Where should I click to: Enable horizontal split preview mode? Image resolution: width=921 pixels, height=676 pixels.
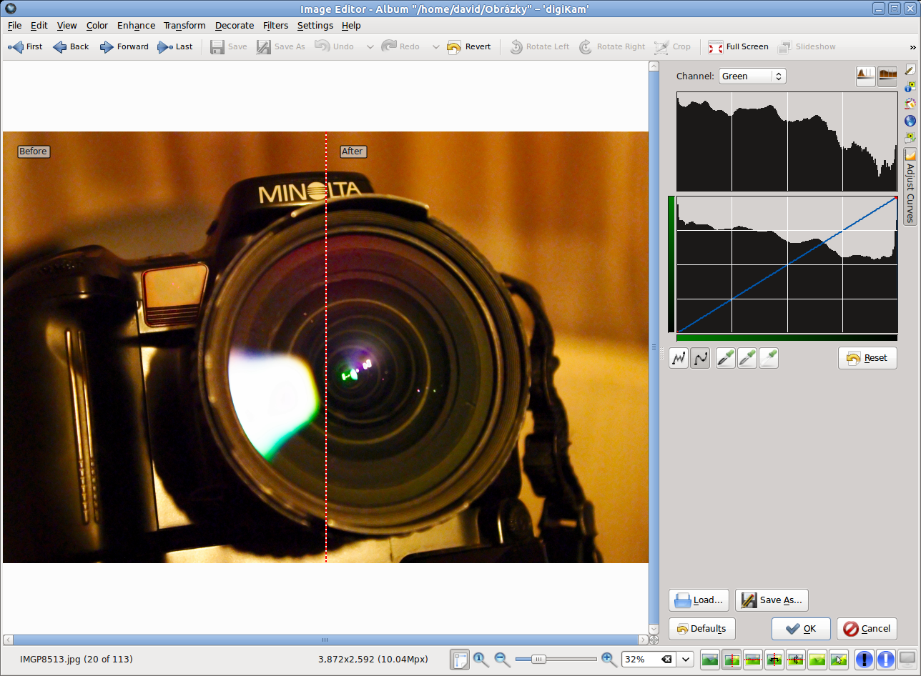point(753,659)
